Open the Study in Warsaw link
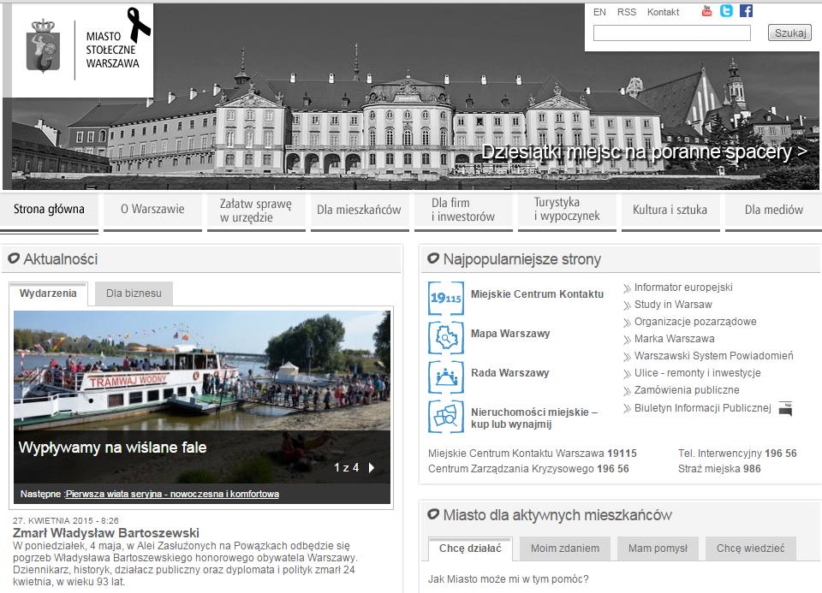The height and width of the screenshot is (593, 822). point(673,305)
